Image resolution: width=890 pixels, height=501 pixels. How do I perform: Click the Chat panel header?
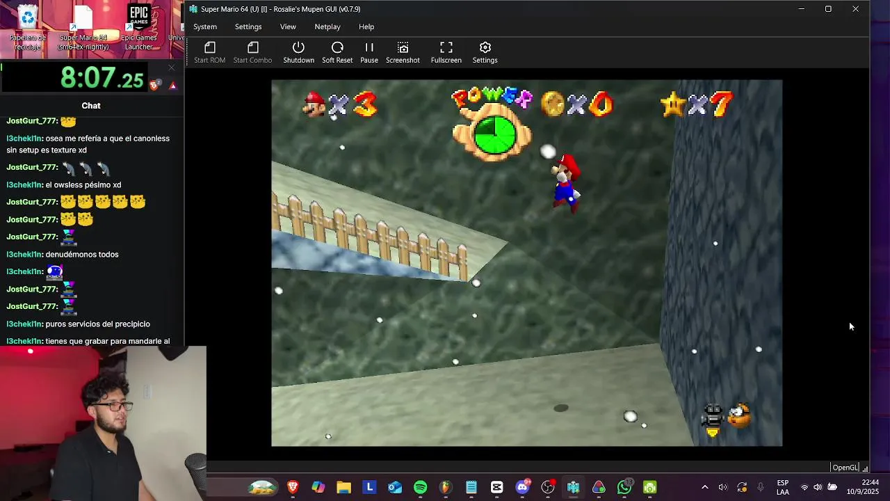pos(91,106)
